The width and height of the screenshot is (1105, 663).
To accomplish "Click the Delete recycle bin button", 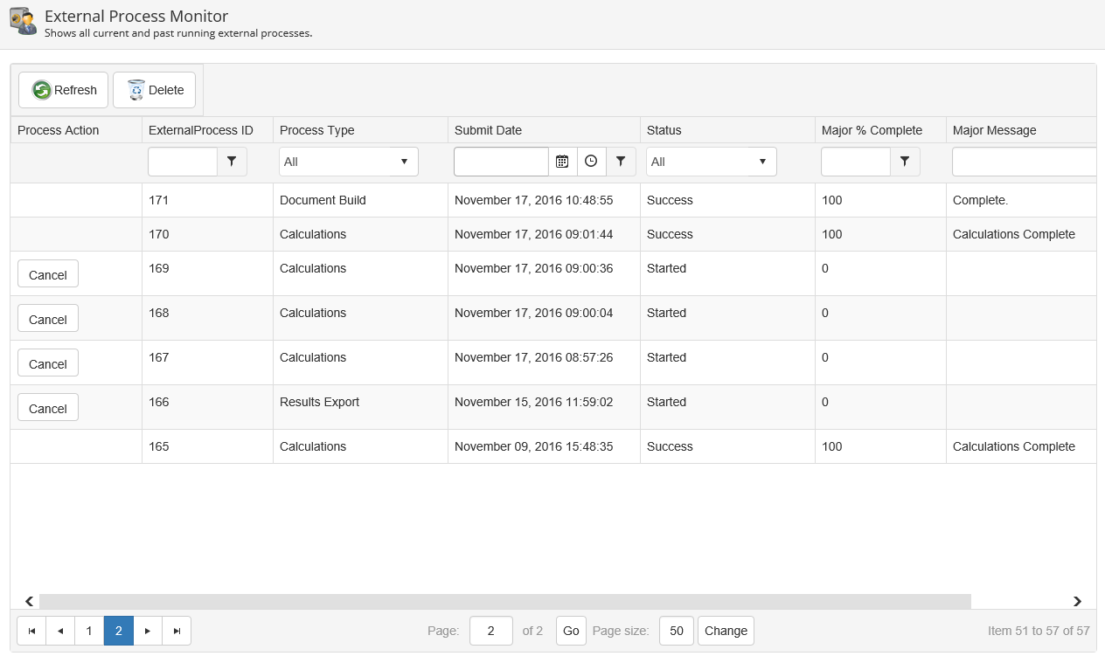I will tap(136, 90).
